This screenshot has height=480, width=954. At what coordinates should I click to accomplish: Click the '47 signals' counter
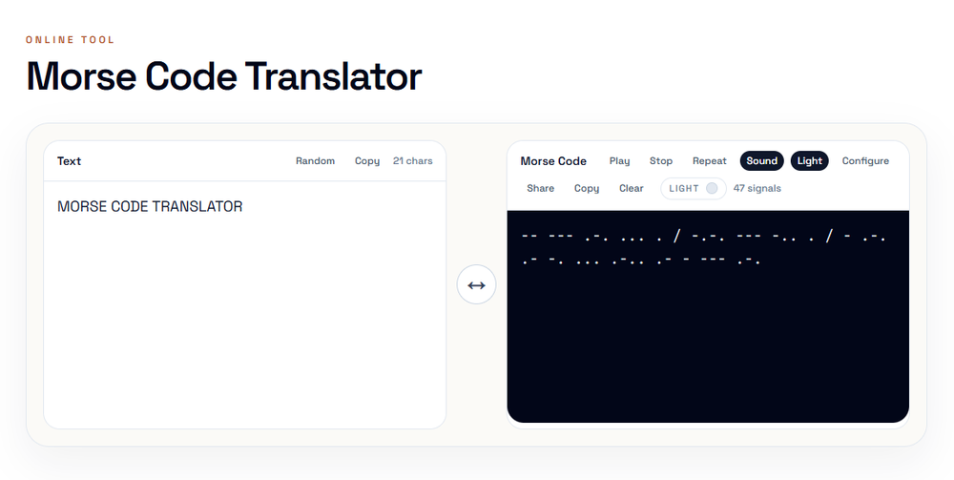coord(757,188)
